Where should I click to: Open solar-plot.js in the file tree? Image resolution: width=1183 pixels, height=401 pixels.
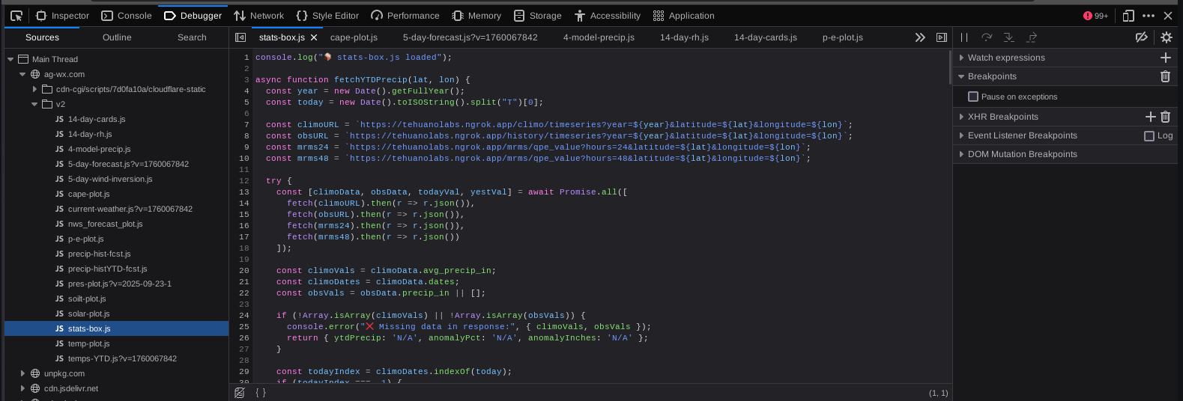click(88, 313)
